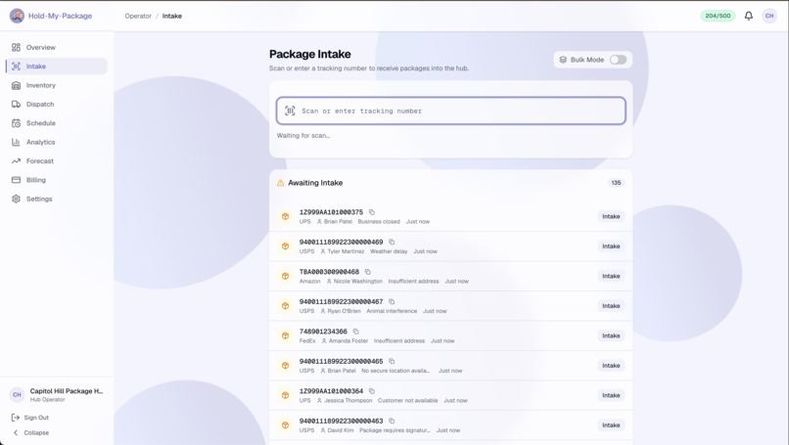Intake the Amazon package for Nicole Washington
Viewport: 789px width, 445px height.
click(x=611, y=276)
